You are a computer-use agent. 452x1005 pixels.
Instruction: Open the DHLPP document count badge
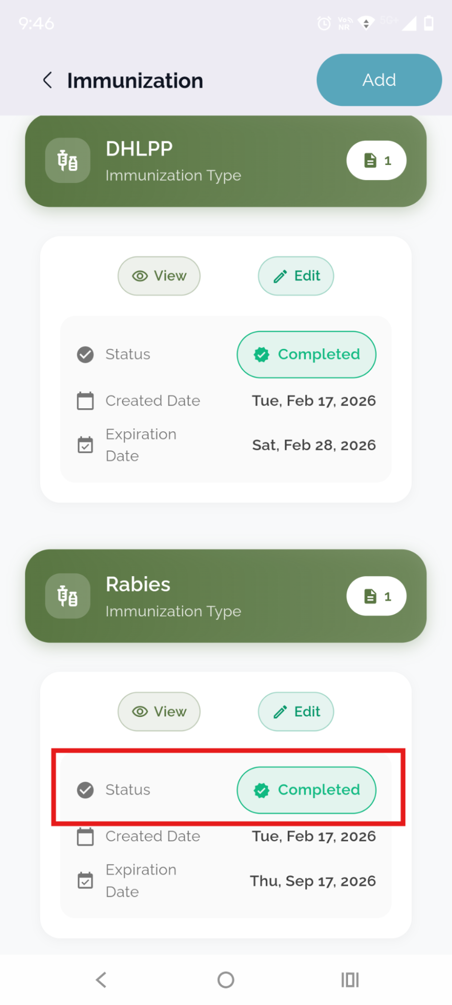click(376, 160)
